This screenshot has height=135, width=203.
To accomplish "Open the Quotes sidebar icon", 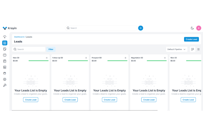I will [5, 49].
